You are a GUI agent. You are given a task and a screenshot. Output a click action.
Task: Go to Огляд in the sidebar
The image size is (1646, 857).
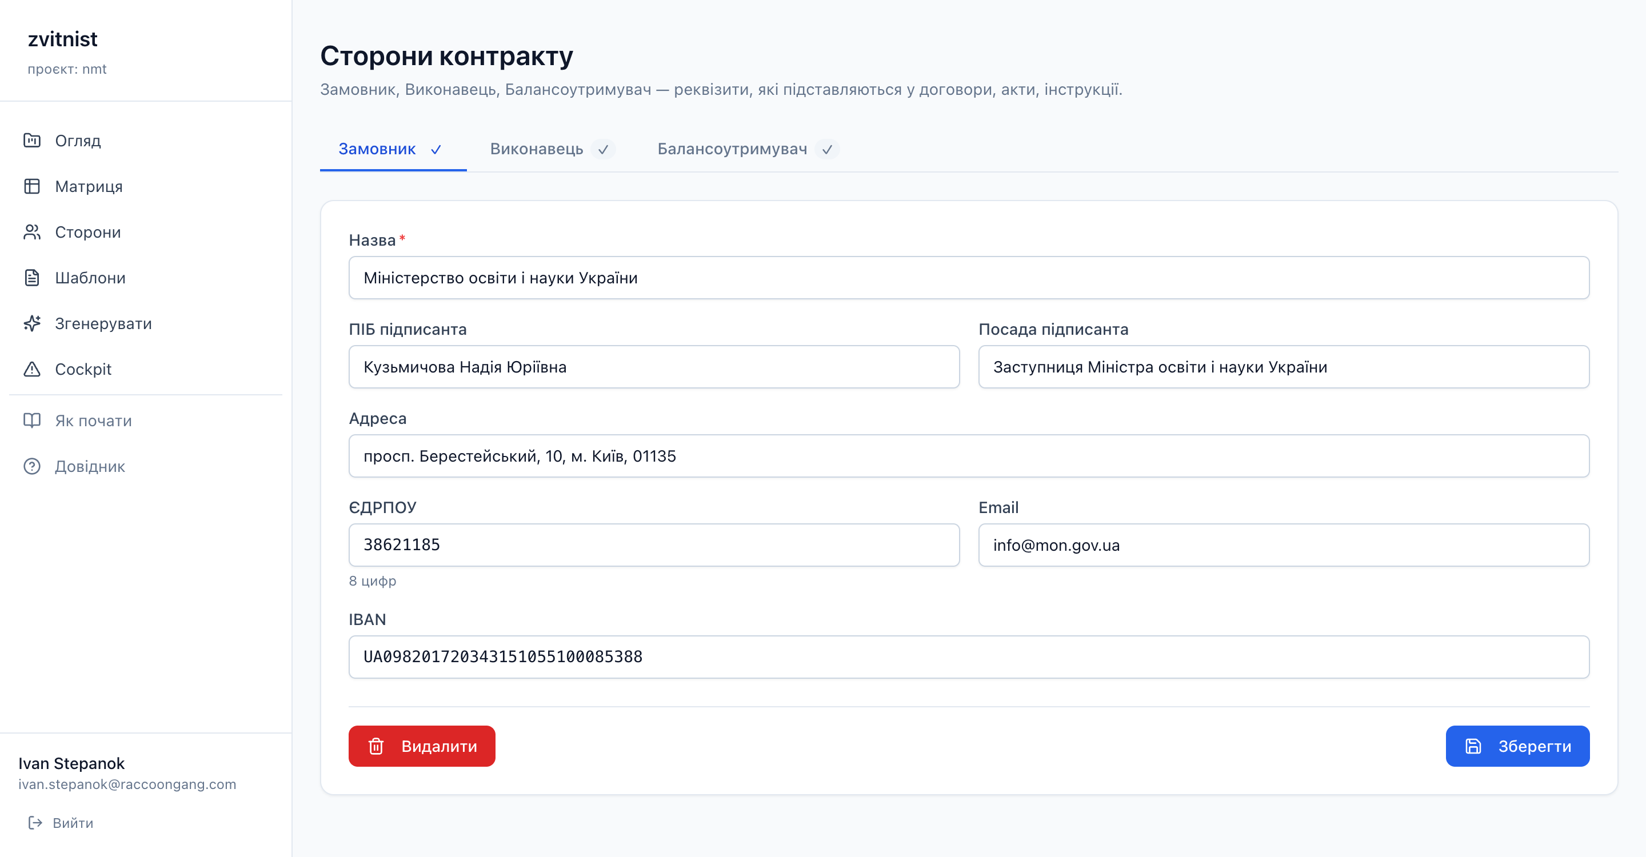pyautogui.click(x=146, y=141)
